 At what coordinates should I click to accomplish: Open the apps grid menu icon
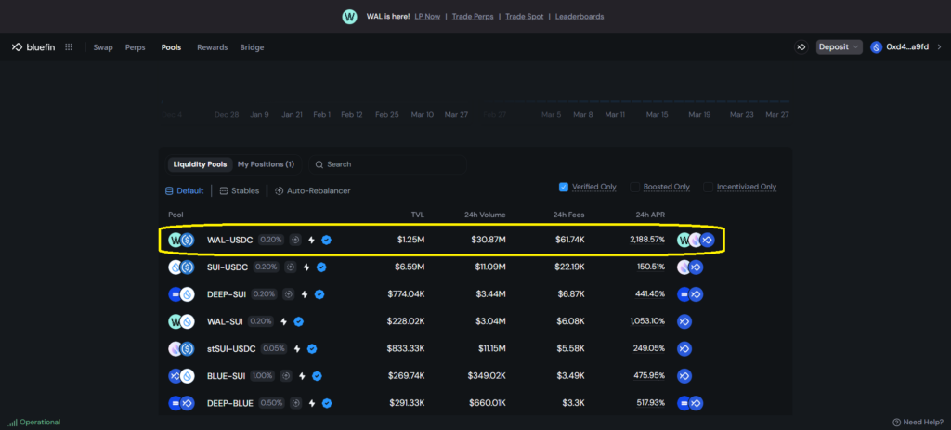coord(69,47)
